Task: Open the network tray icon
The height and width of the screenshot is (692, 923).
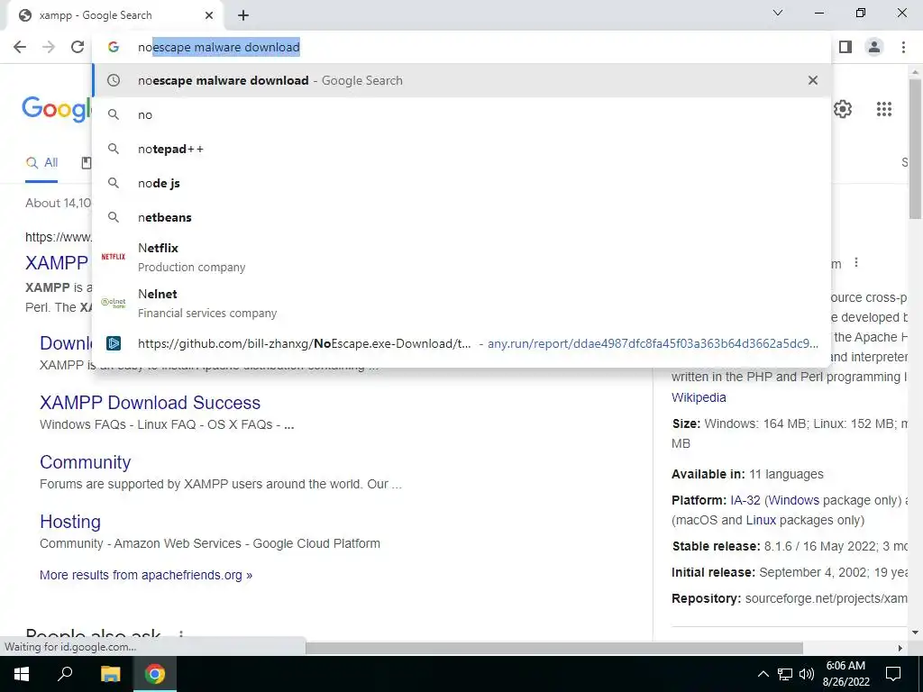Action: (x=785, y=674)
